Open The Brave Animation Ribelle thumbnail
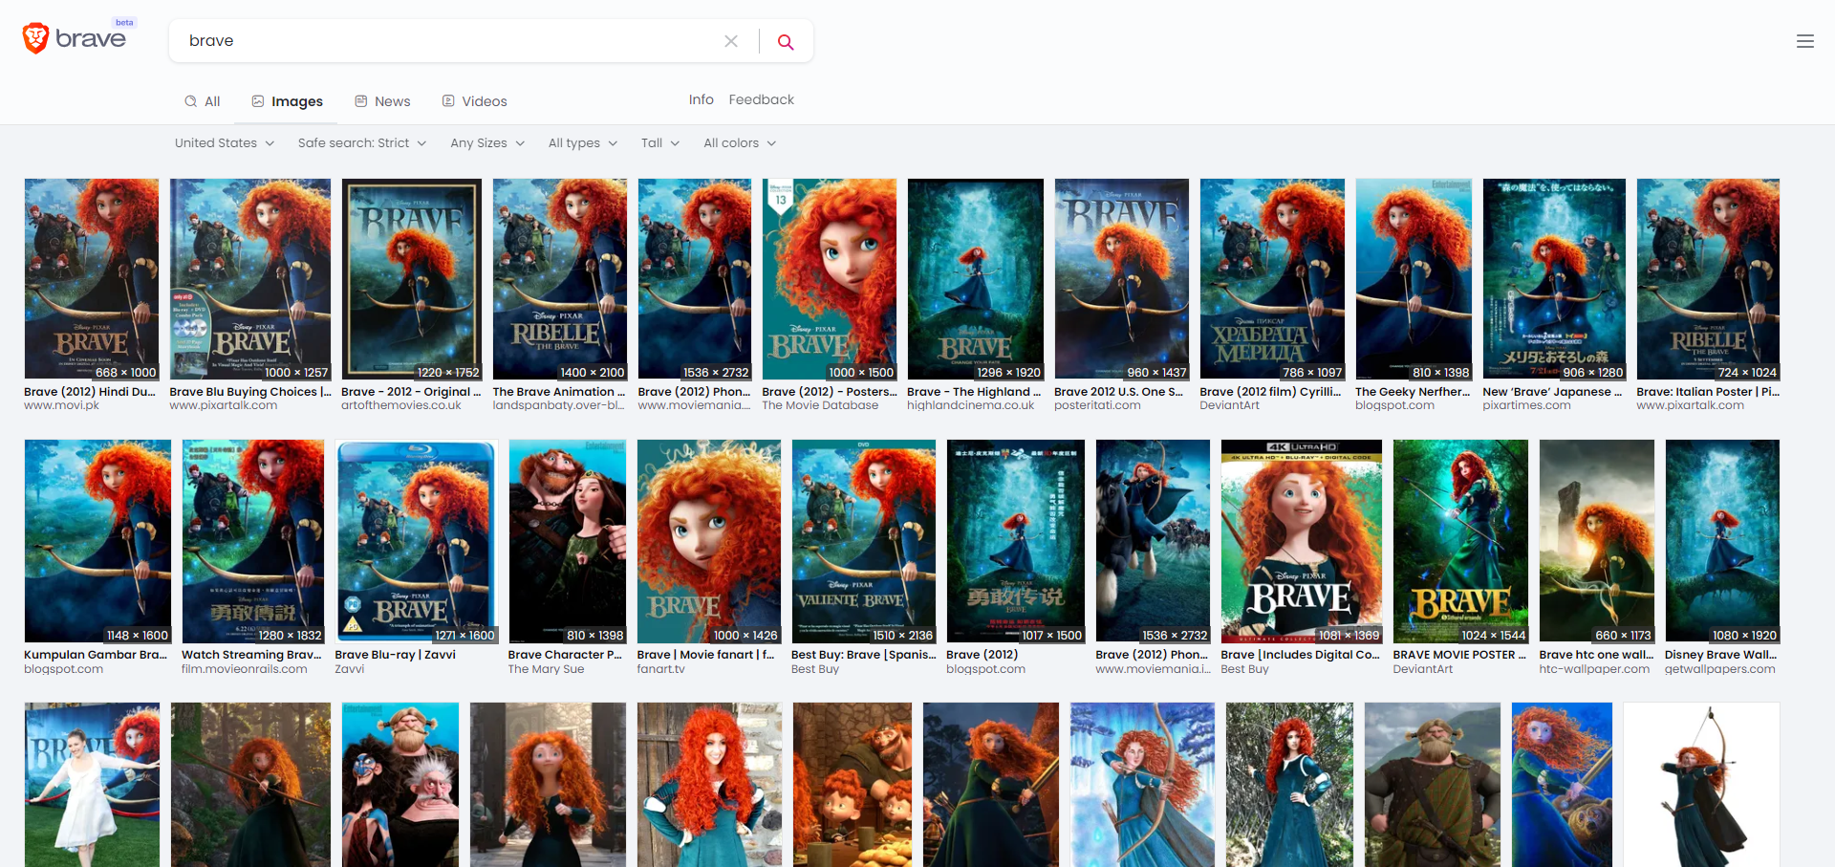 pyautogui.click(x=560, y=279)
